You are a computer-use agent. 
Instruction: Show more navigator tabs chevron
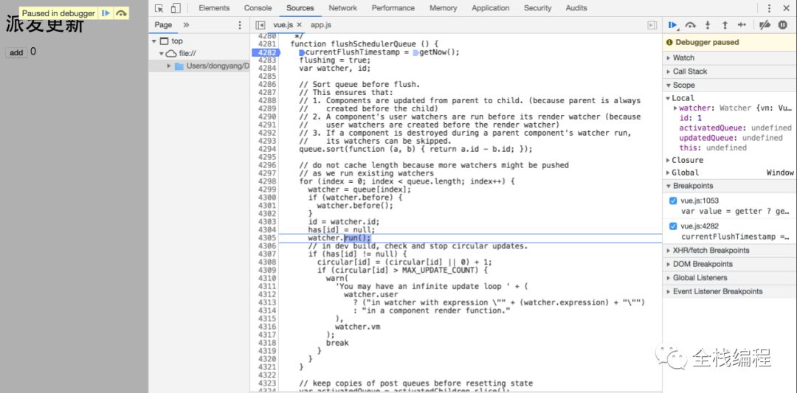(x=186, y=25)
